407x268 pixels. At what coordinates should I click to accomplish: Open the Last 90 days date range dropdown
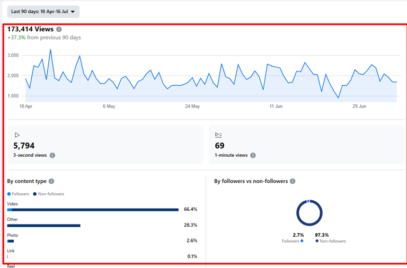point(43,12)
